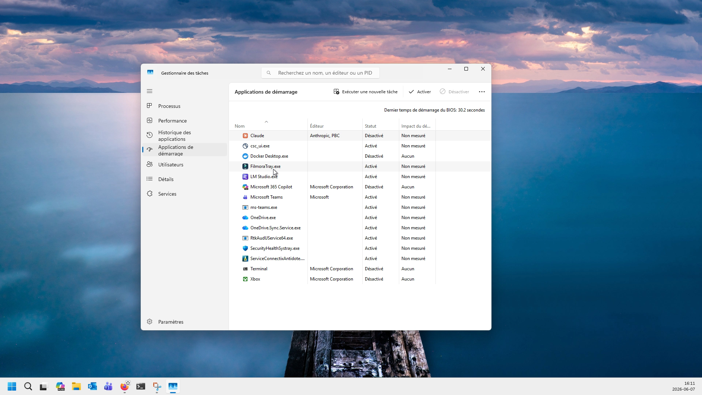The image size is (702, 395).
Task: Switch to the Performance tab
Action: point(185,121)
